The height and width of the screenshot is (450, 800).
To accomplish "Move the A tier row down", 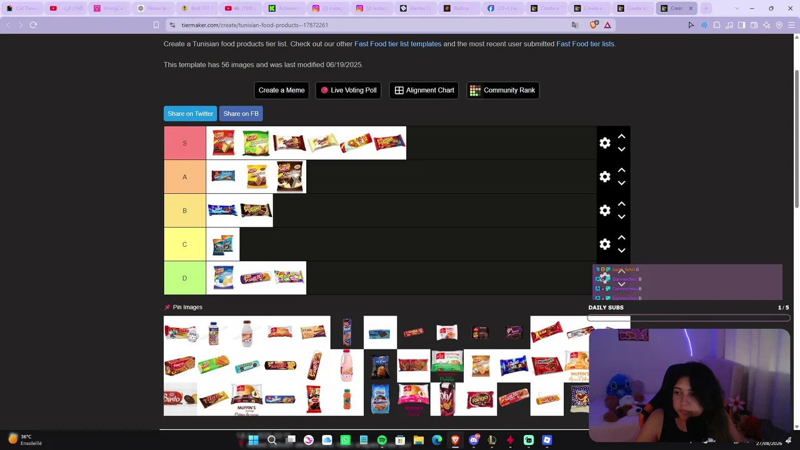I will click(621, 183).
